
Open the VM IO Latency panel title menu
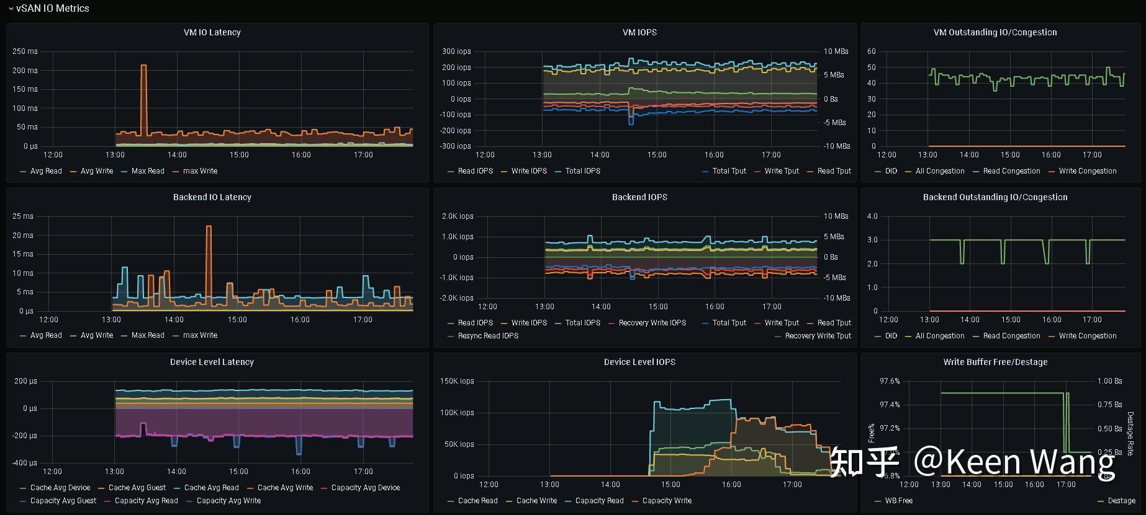click(212, 32)
